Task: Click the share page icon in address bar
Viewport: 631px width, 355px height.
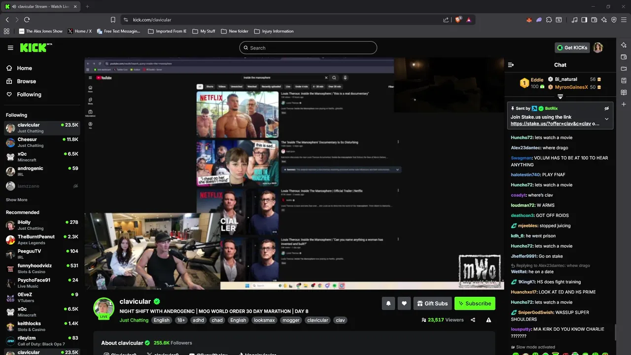Action: click(x=446, y=20)
